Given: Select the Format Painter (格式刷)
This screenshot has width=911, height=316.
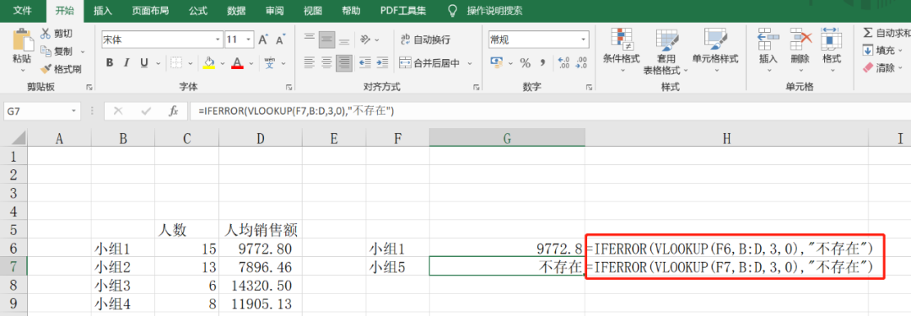Looking at the screenshot, I should pyautogui.click(x=61, y=68).
